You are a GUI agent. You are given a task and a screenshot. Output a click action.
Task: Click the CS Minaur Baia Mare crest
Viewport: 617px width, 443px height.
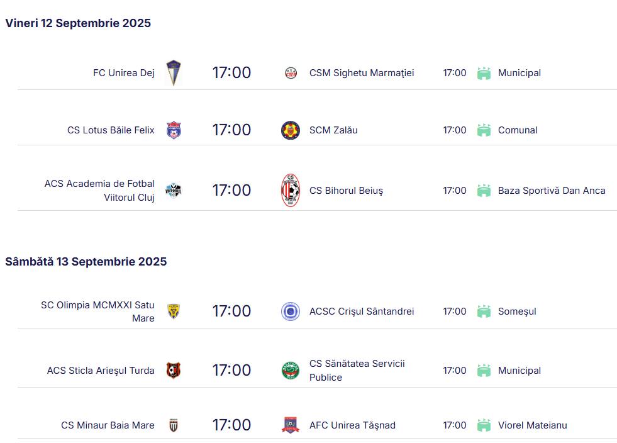174,425
